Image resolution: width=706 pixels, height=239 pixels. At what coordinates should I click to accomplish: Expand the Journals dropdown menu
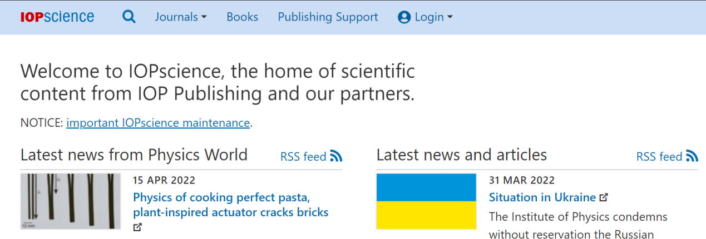[181, 17]
